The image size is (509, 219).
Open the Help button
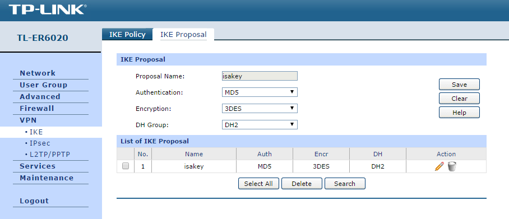point(459,112)
